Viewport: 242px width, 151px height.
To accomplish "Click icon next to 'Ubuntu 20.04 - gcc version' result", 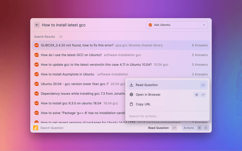I will click(36, 84).
